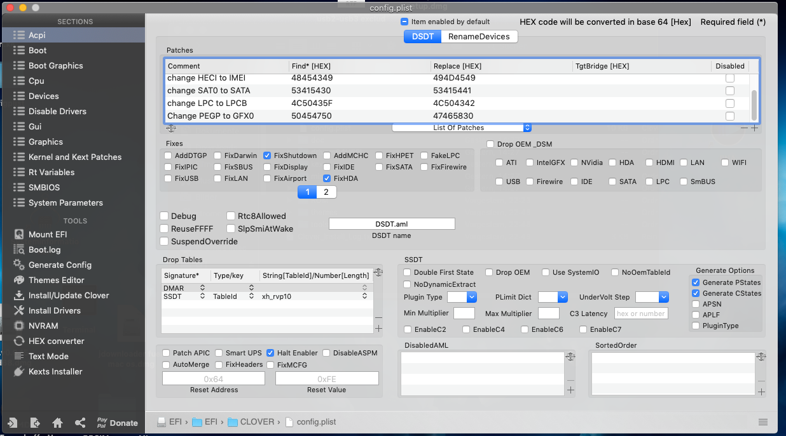Open the UnderVolt Step dropdown

[x=652, y=297]
